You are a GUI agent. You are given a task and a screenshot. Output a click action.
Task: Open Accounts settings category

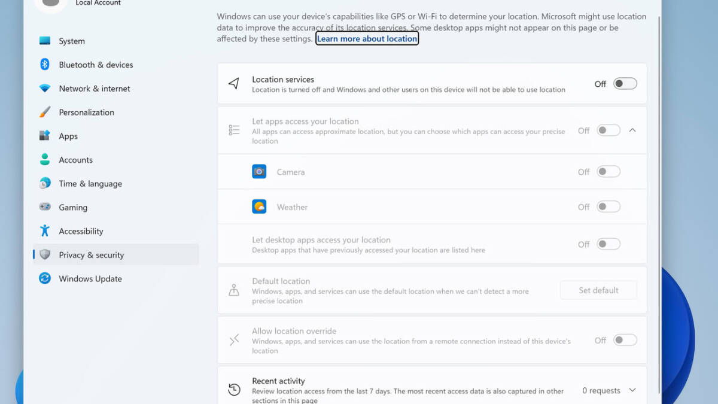click(x=115, y=160)
